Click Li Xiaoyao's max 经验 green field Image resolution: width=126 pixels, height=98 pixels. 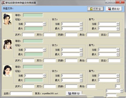tap(34, 28)
